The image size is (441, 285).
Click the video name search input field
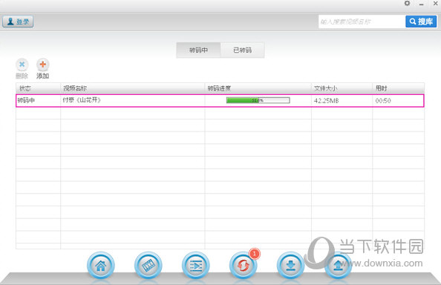[x=362, y=22]
